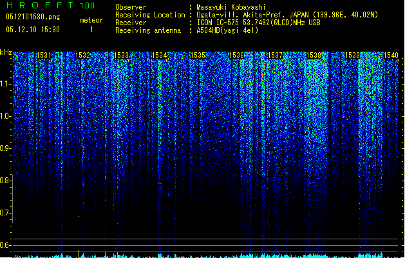Click the Receiving antenna label
Viewport: 405px width, 258px height.
click(148, 30)
